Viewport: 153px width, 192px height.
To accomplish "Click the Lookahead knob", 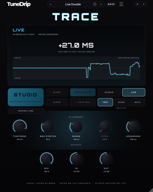I will [x=133, y=126].
